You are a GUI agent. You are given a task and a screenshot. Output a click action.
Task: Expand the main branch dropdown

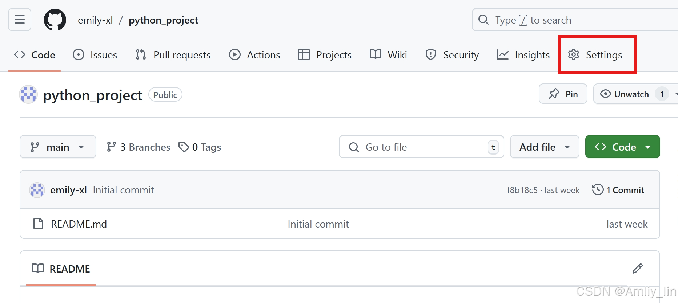(x=58, y=147)
